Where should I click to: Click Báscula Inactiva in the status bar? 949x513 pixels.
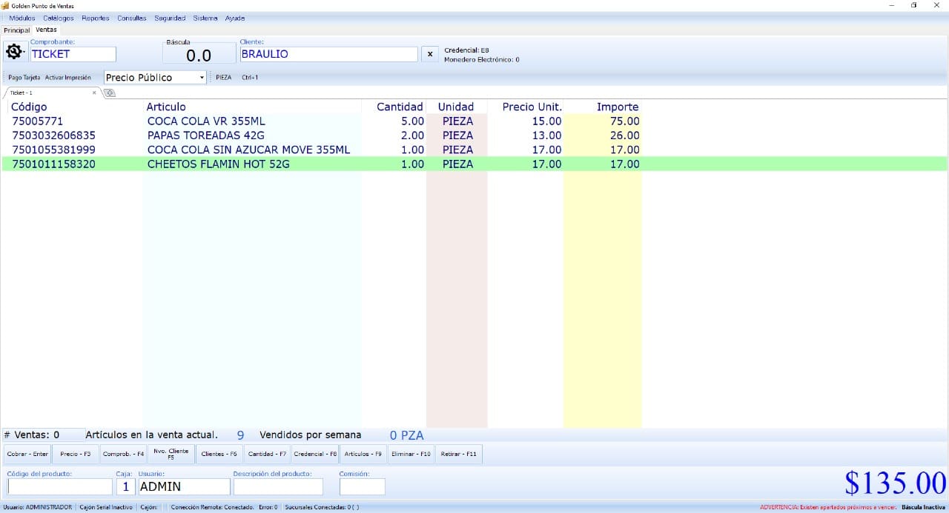point(923,507)
